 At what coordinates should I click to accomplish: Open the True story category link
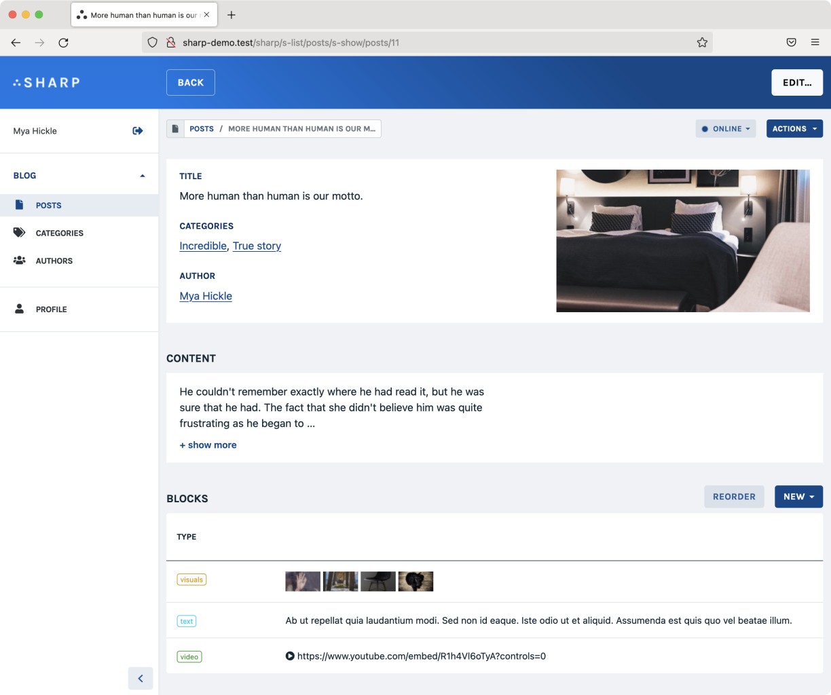257,246
